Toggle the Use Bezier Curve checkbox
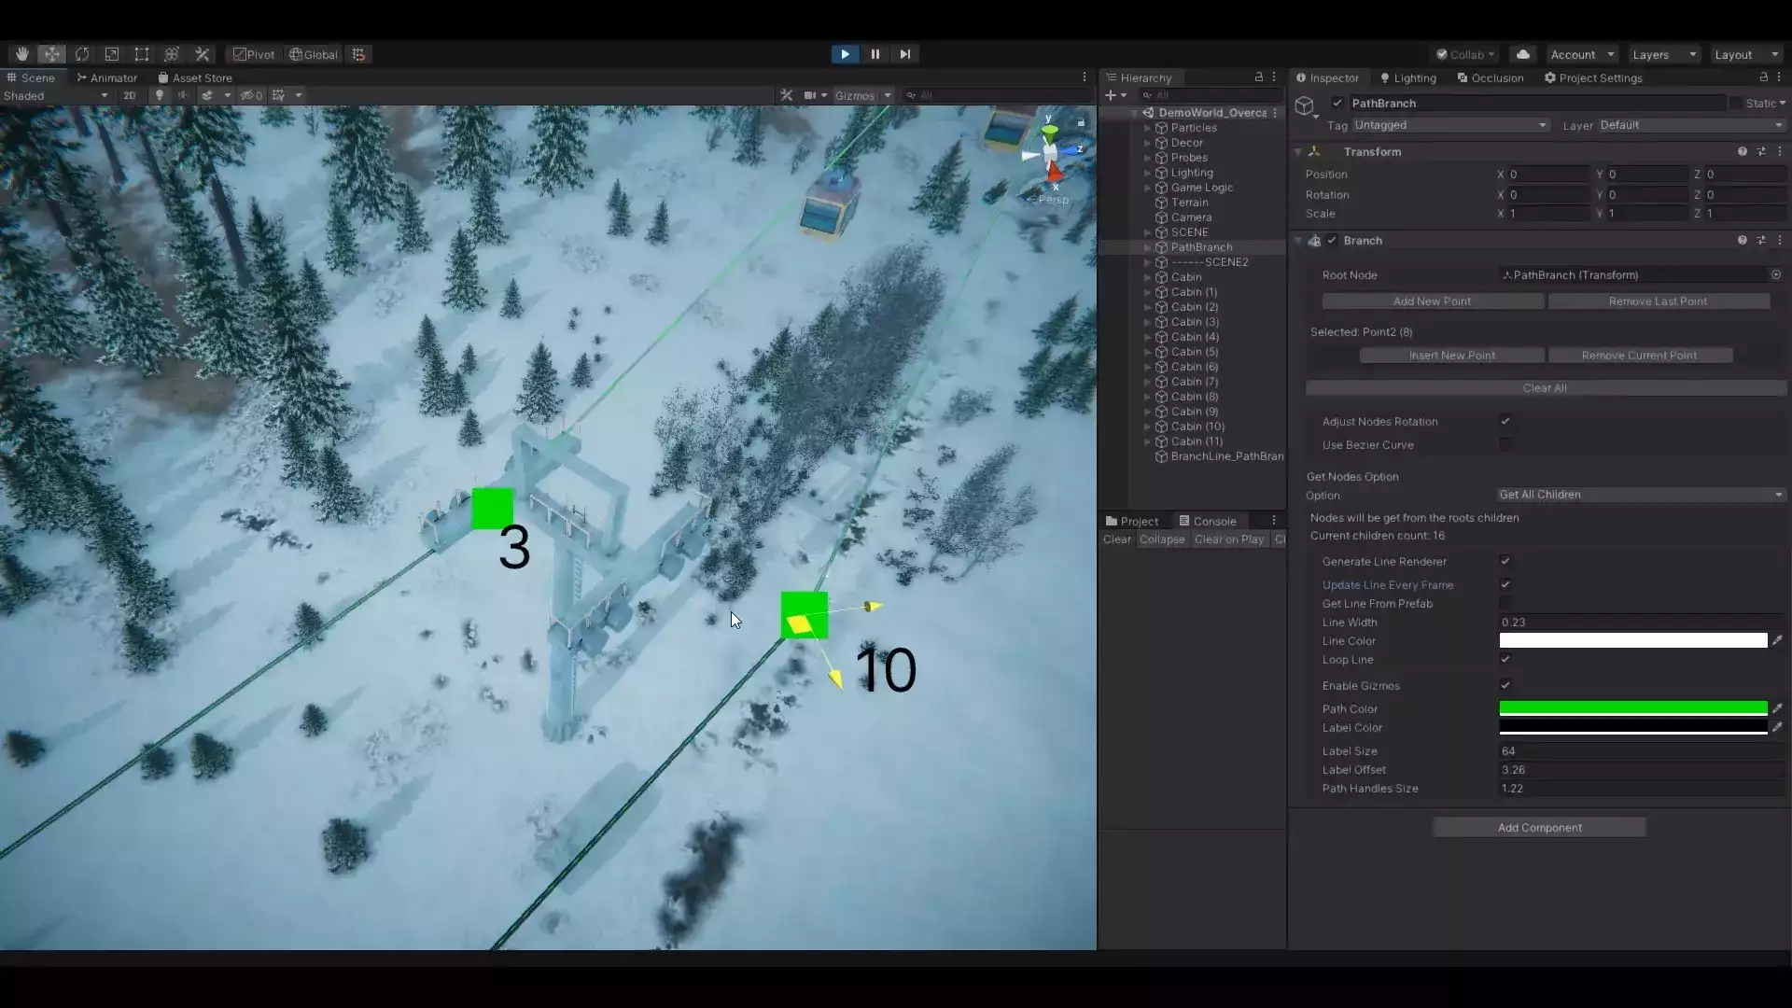Screen dimensions: 1792x1008 [x=1505, y=445]
